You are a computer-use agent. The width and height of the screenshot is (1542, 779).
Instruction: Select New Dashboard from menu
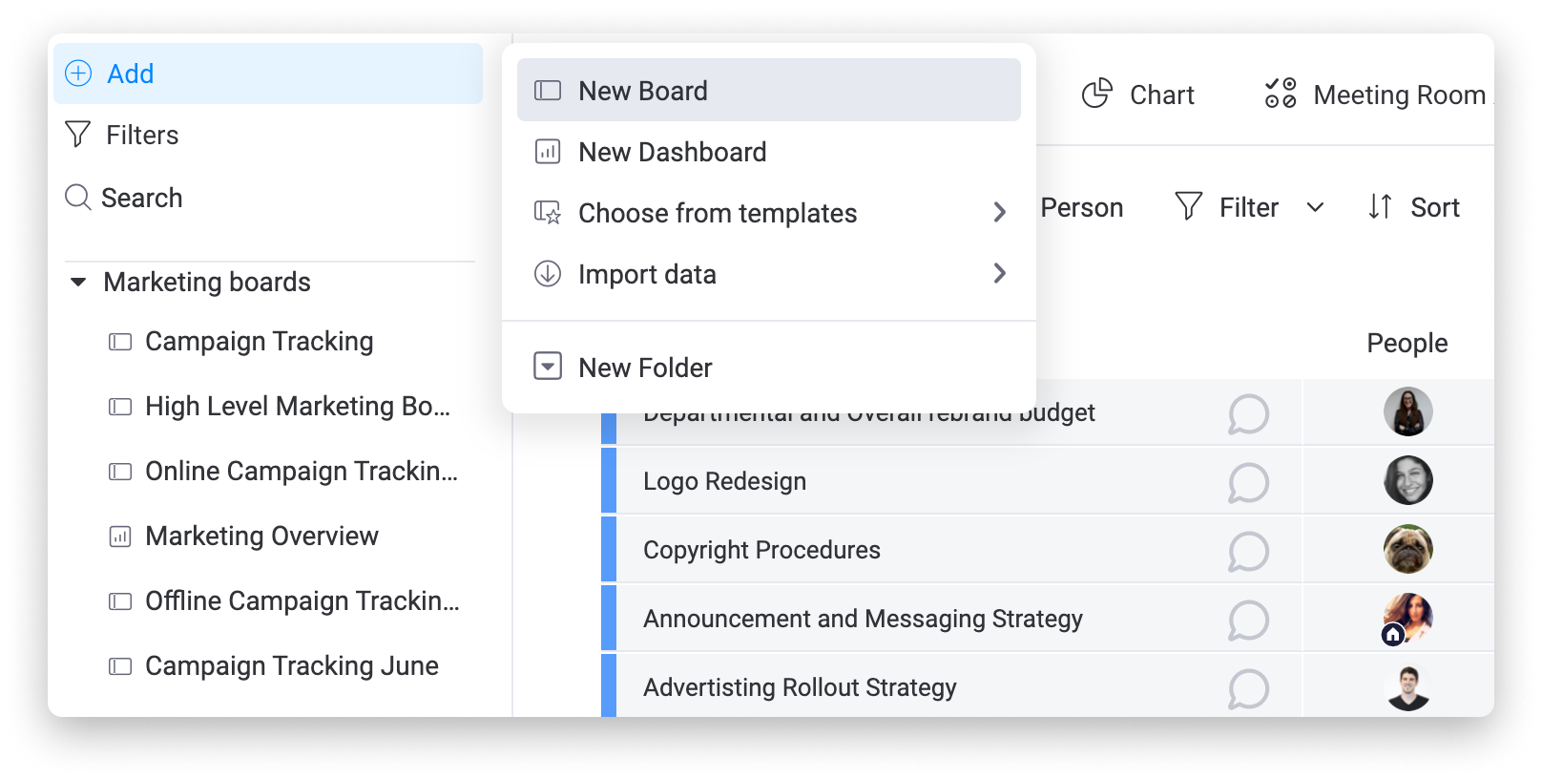[x=769, y=152]
